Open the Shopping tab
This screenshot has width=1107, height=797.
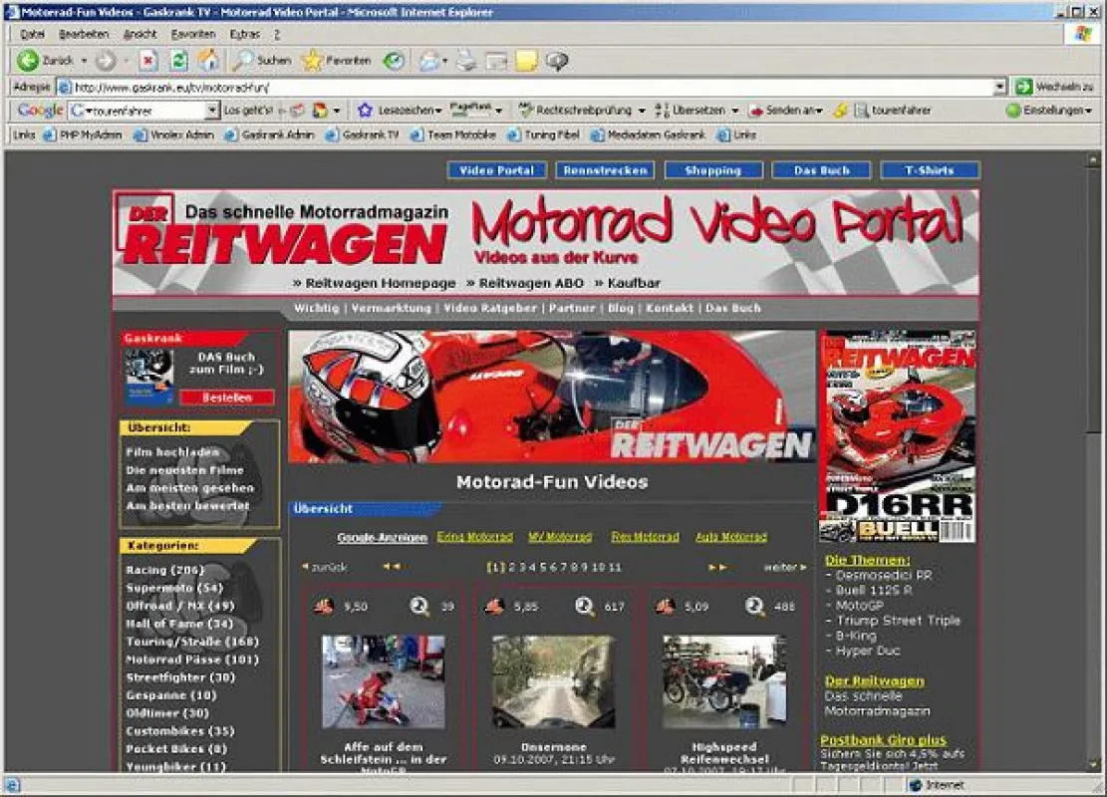click(x=713, y=170)
